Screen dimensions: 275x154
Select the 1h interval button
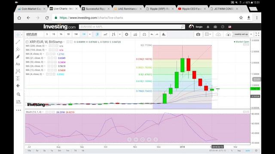[61, 34]
